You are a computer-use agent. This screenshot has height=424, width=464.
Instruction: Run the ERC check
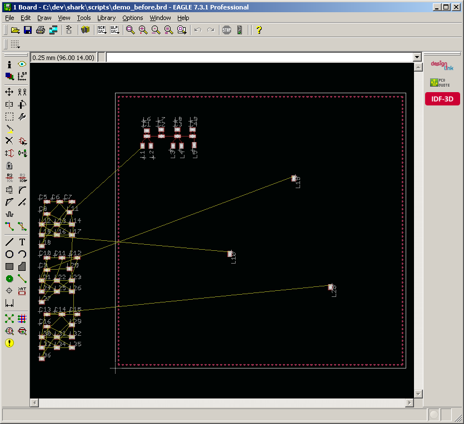coord(9,331)
